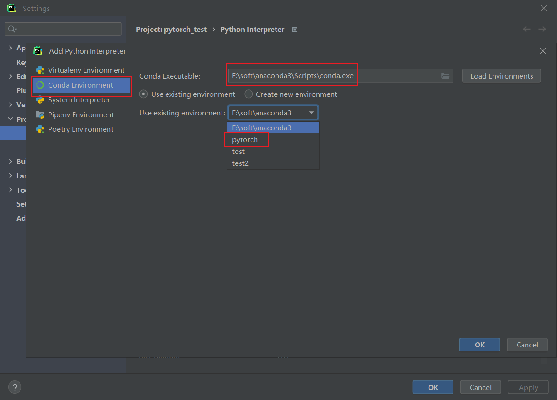The width and height of the screenshot is (557, 400).
Task: Click the Project: pytorch_test breadcrumb
Action: pos(171,29)
